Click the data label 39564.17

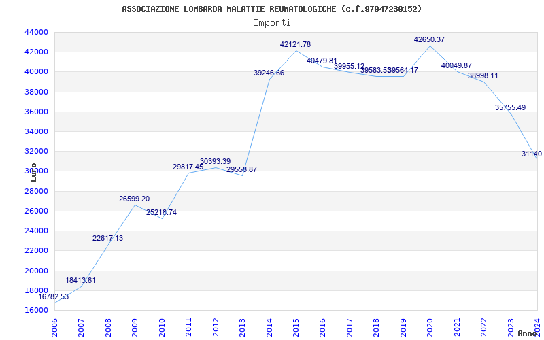coord(403,71)
